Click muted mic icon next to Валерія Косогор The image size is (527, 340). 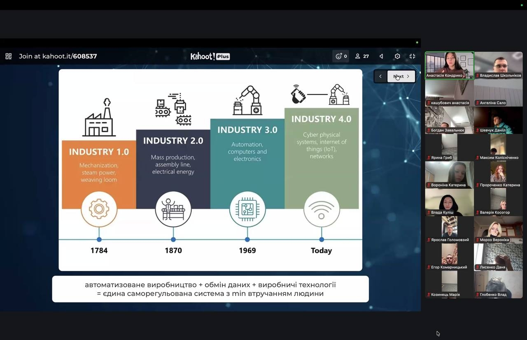478,213
